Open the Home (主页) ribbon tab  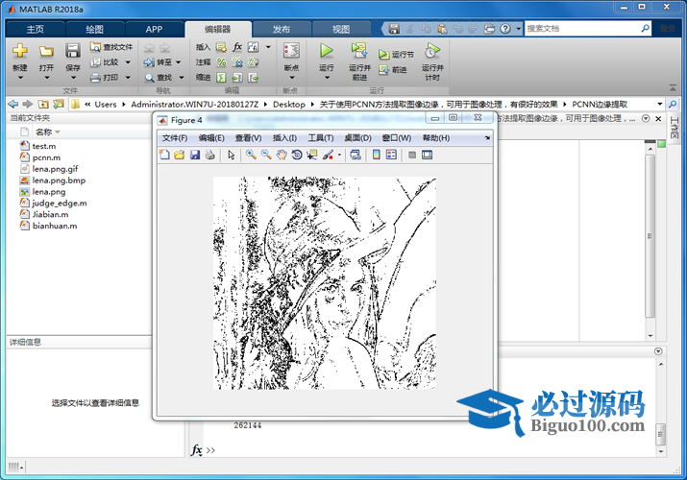click(36, 30)
